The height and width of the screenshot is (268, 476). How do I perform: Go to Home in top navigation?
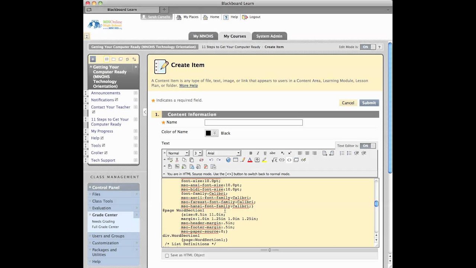(x=211, y=17)
